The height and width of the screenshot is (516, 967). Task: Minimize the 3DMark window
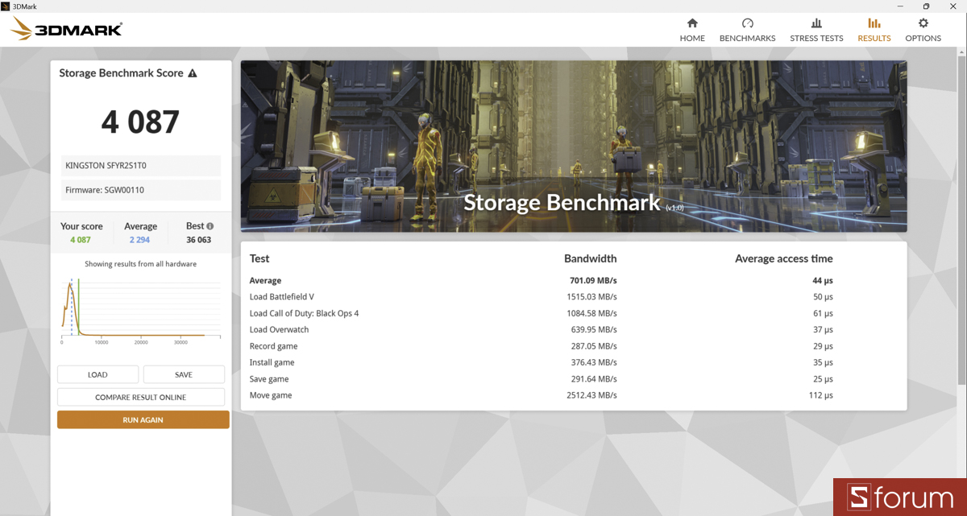tap(899, 6)
